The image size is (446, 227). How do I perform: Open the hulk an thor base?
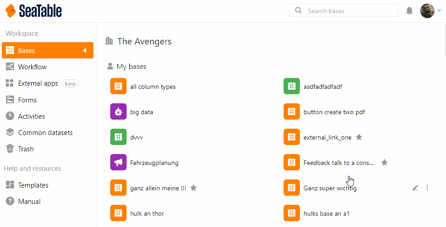coord(147,213)
